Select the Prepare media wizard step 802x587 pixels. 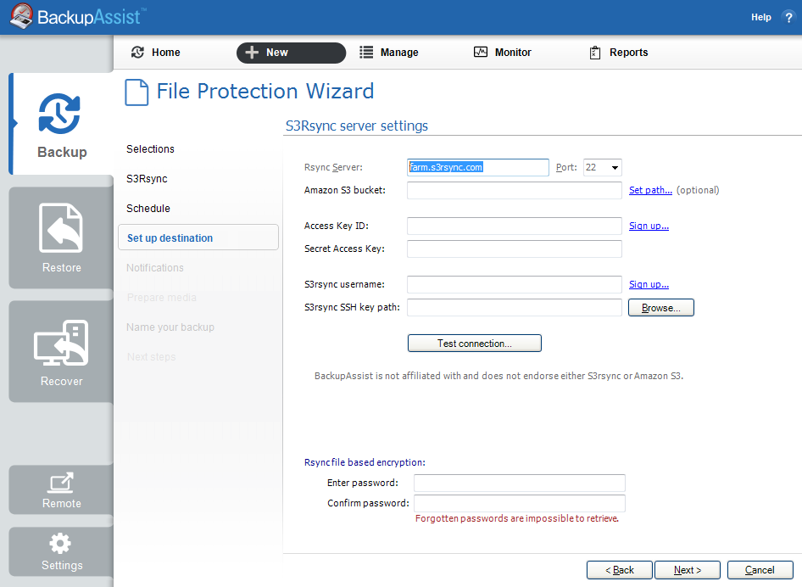point(162,298)
